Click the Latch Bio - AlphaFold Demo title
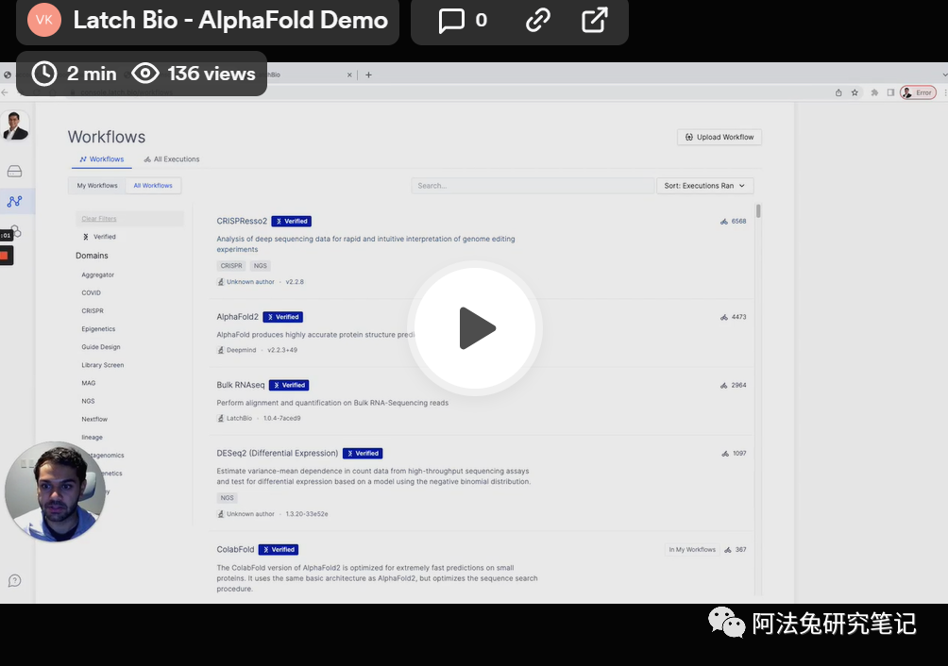The height and width of the screenshot is (666, 948). (230, 20)
